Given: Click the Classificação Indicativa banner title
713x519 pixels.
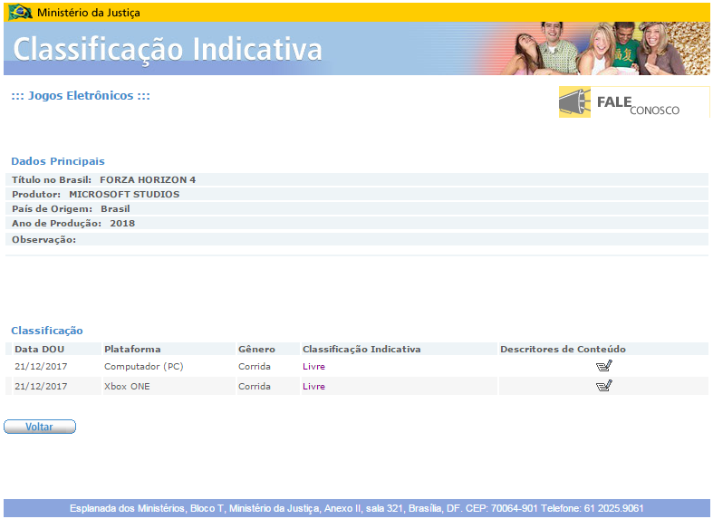Looking at the screenshot, I should 168,49.
